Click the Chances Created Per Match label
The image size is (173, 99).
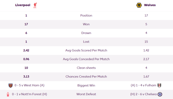tap(86, 76)
